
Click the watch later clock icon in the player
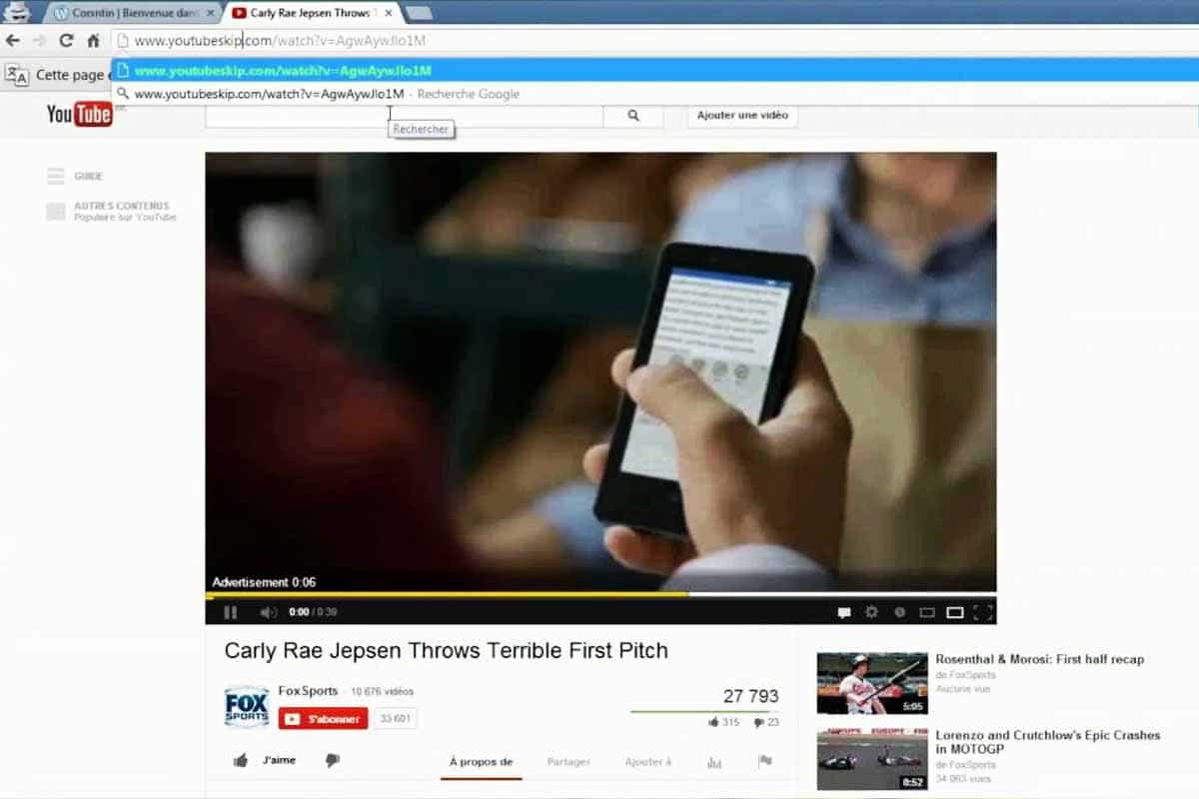click(899, 612)
